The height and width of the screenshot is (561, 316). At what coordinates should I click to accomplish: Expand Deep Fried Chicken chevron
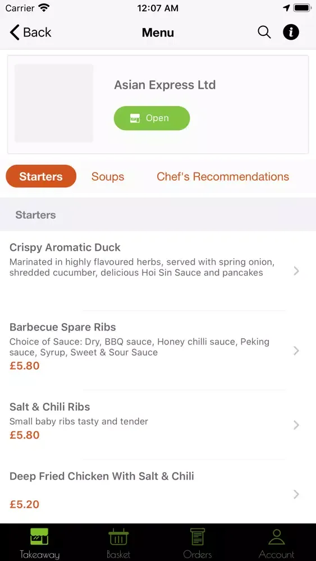296,494
